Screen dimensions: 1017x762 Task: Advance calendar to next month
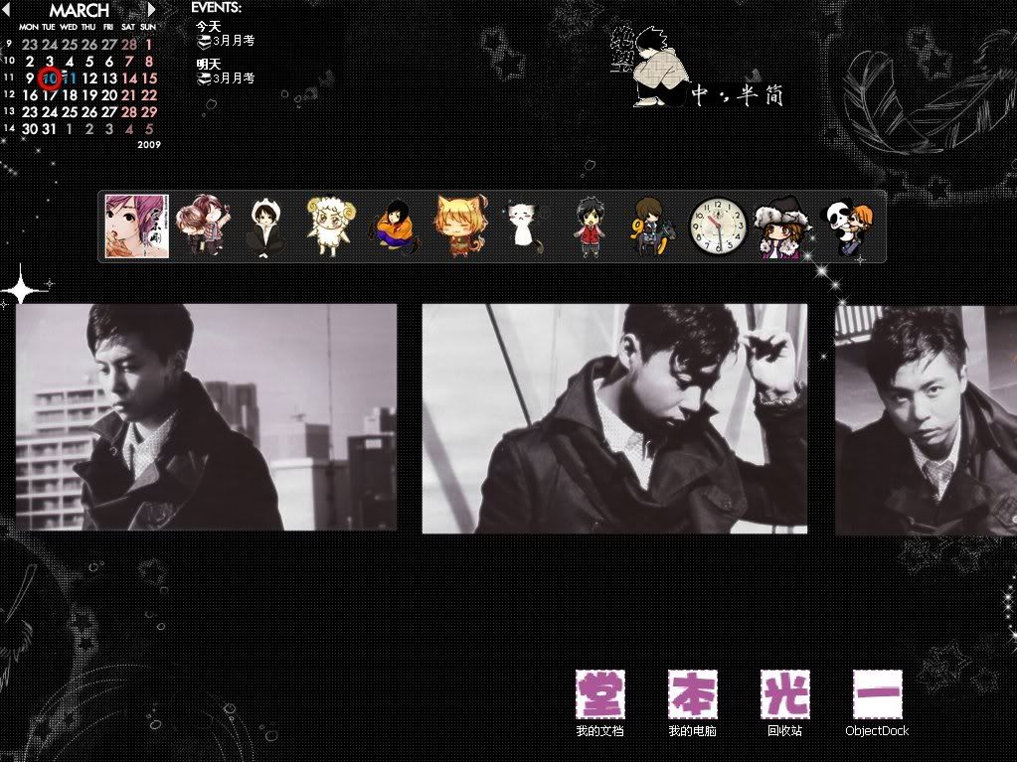tap(151, 10)
